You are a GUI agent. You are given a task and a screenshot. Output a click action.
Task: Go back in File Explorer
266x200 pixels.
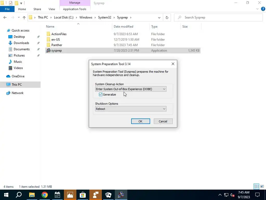5,17
